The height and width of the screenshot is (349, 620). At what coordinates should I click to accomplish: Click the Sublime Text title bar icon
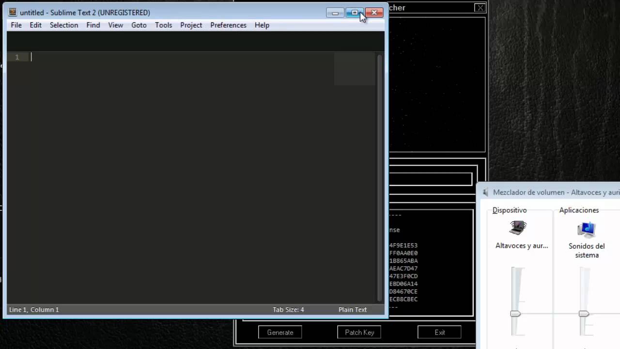pyautogui.click(x=13, y=13)
